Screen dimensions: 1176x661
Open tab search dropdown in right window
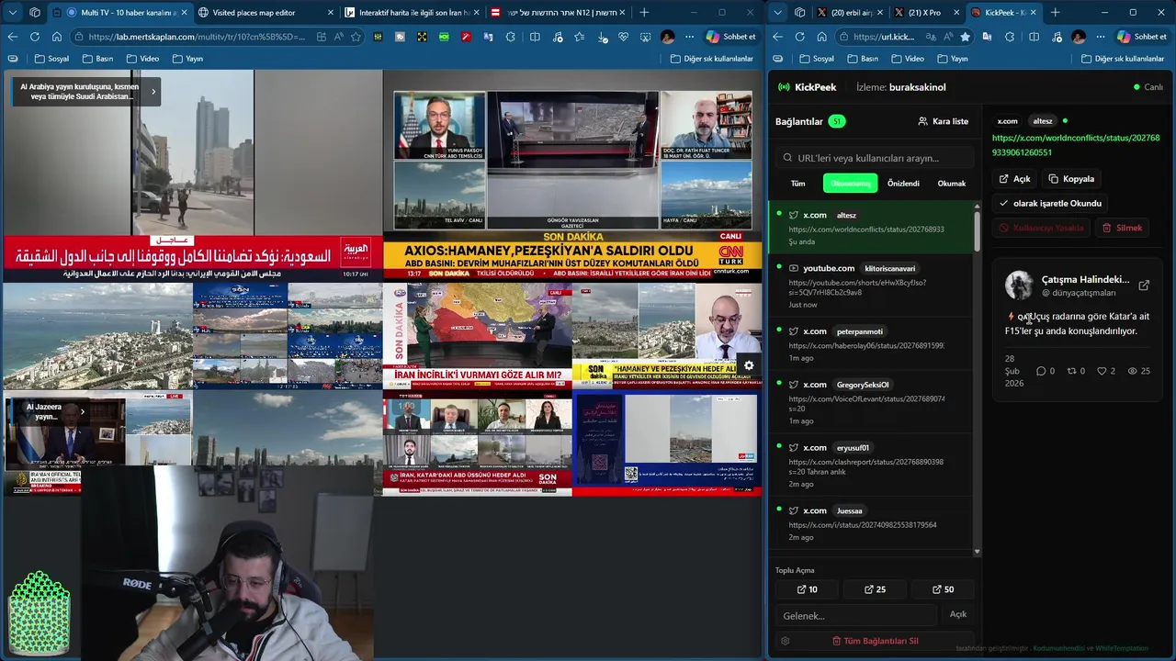click(779, 13)
